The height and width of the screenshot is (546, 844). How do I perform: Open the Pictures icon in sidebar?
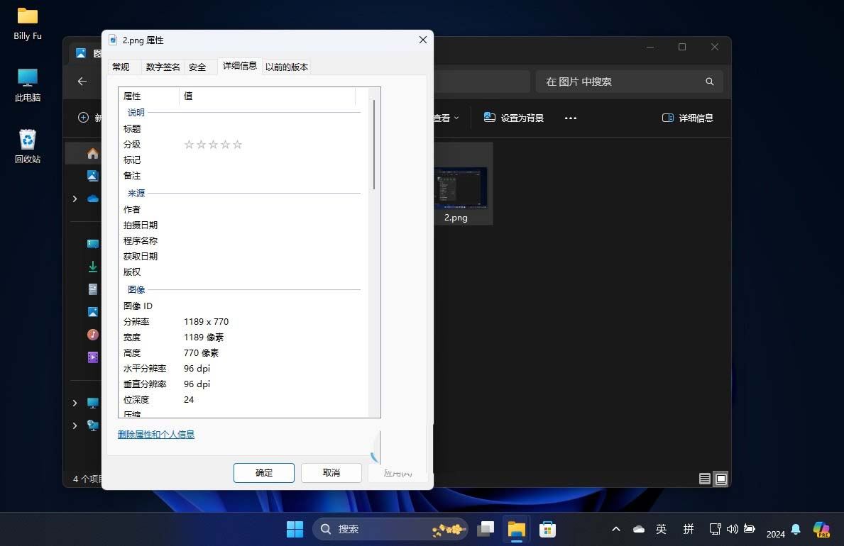point(92,312)
